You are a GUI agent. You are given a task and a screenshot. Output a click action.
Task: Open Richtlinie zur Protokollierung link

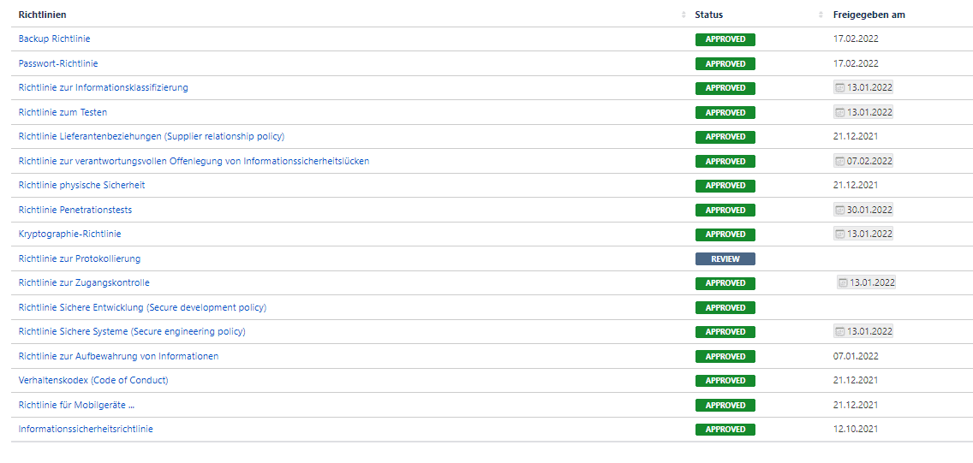80,258
